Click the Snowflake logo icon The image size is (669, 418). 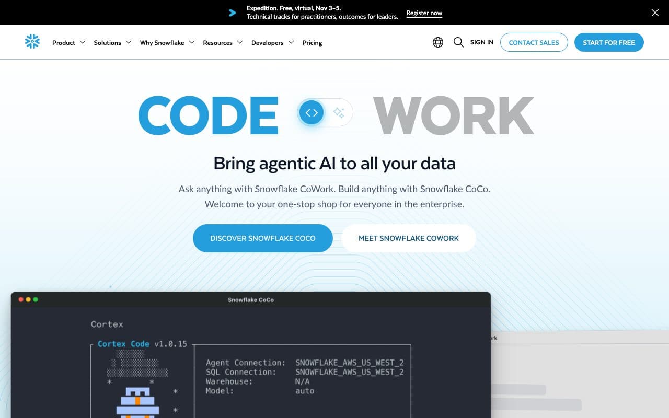point(32,42)
